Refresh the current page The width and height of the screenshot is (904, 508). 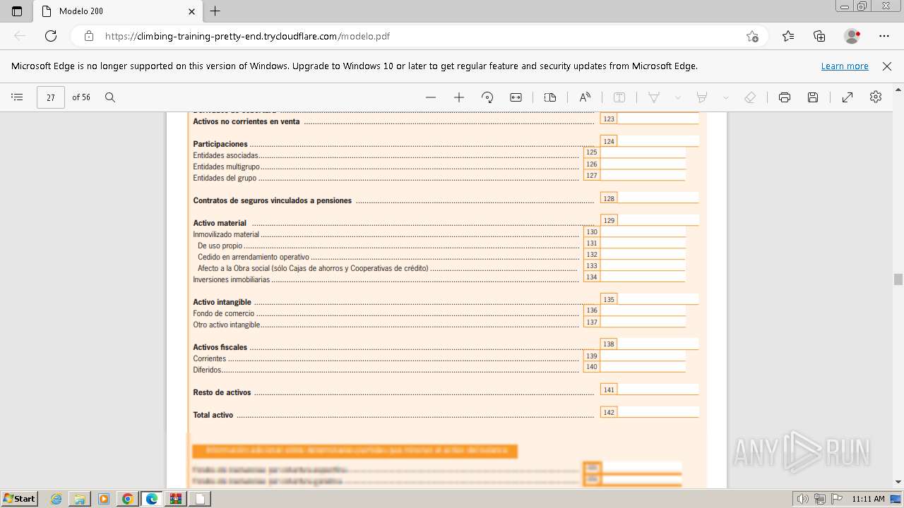pyautogui.click(x=51, y=36)
